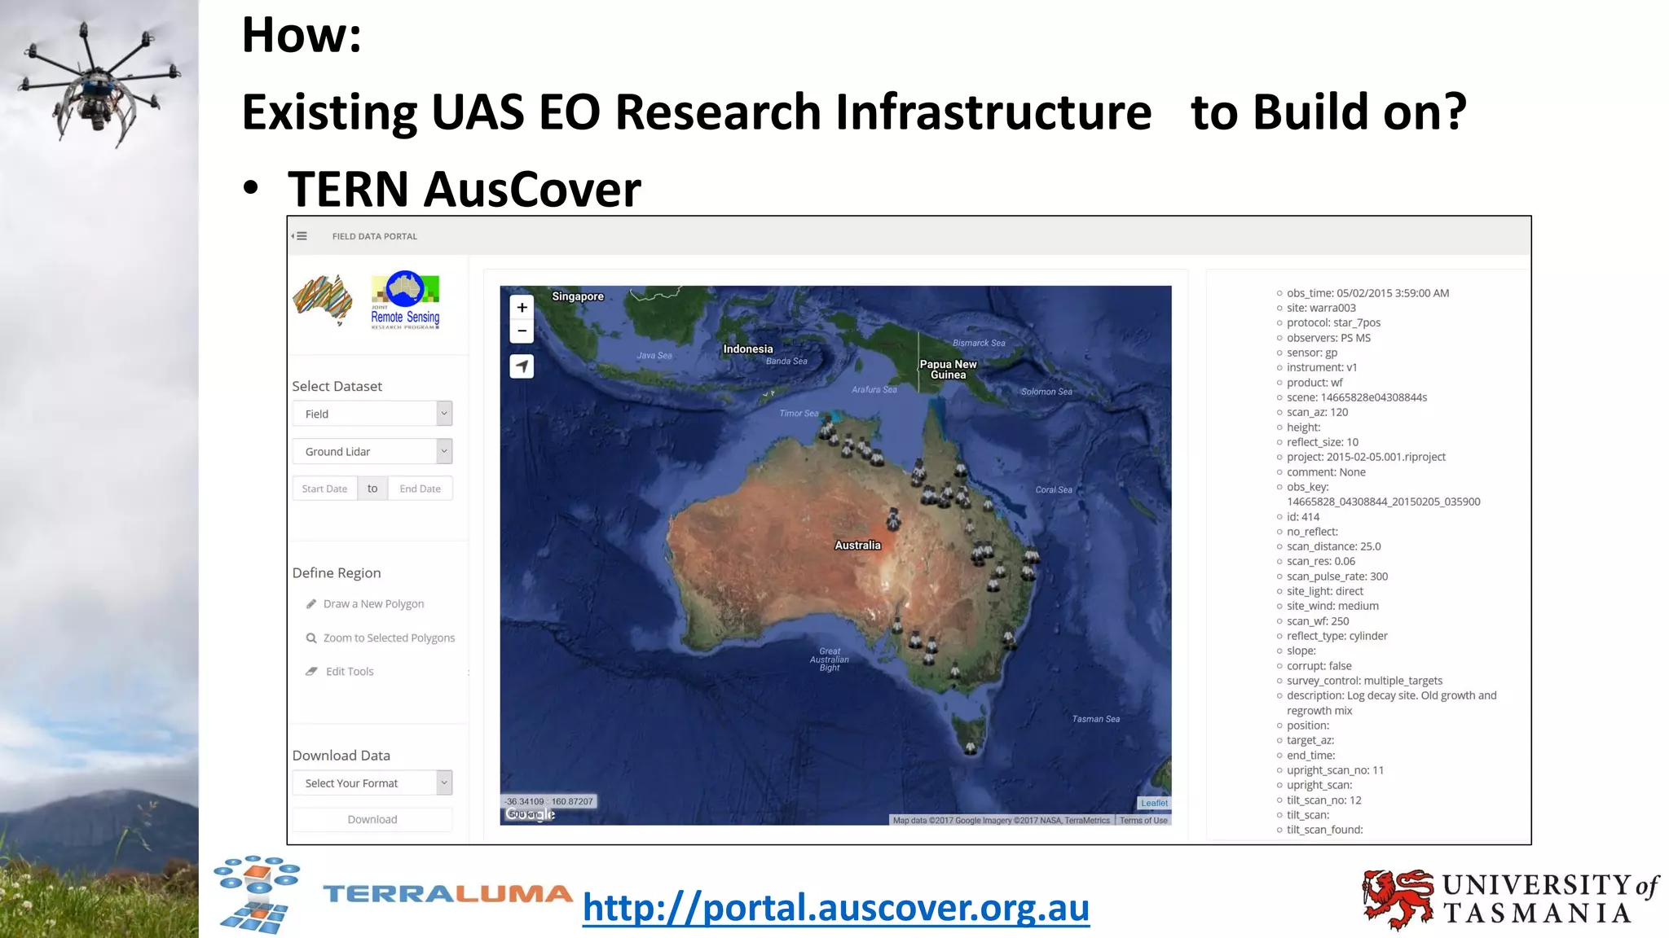
Task: Click the central Australia site marker
Action: [893, 519]
